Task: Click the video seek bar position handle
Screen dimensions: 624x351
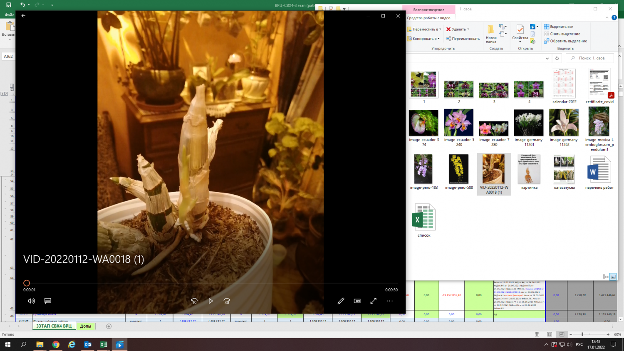Action: coord(27,283)
